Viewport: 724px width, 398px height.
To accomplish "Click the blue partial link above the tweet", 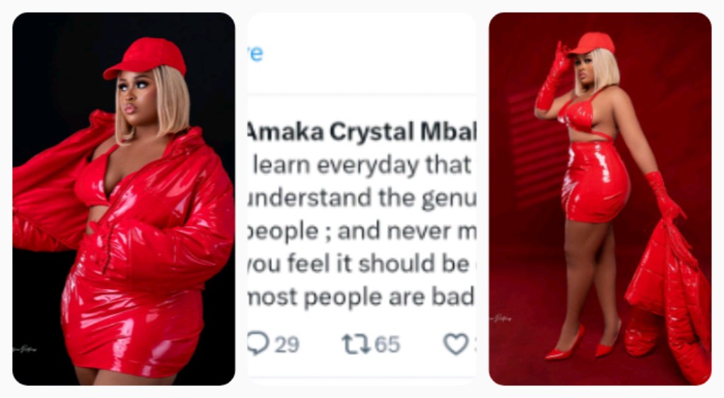I will coord(255,53).
